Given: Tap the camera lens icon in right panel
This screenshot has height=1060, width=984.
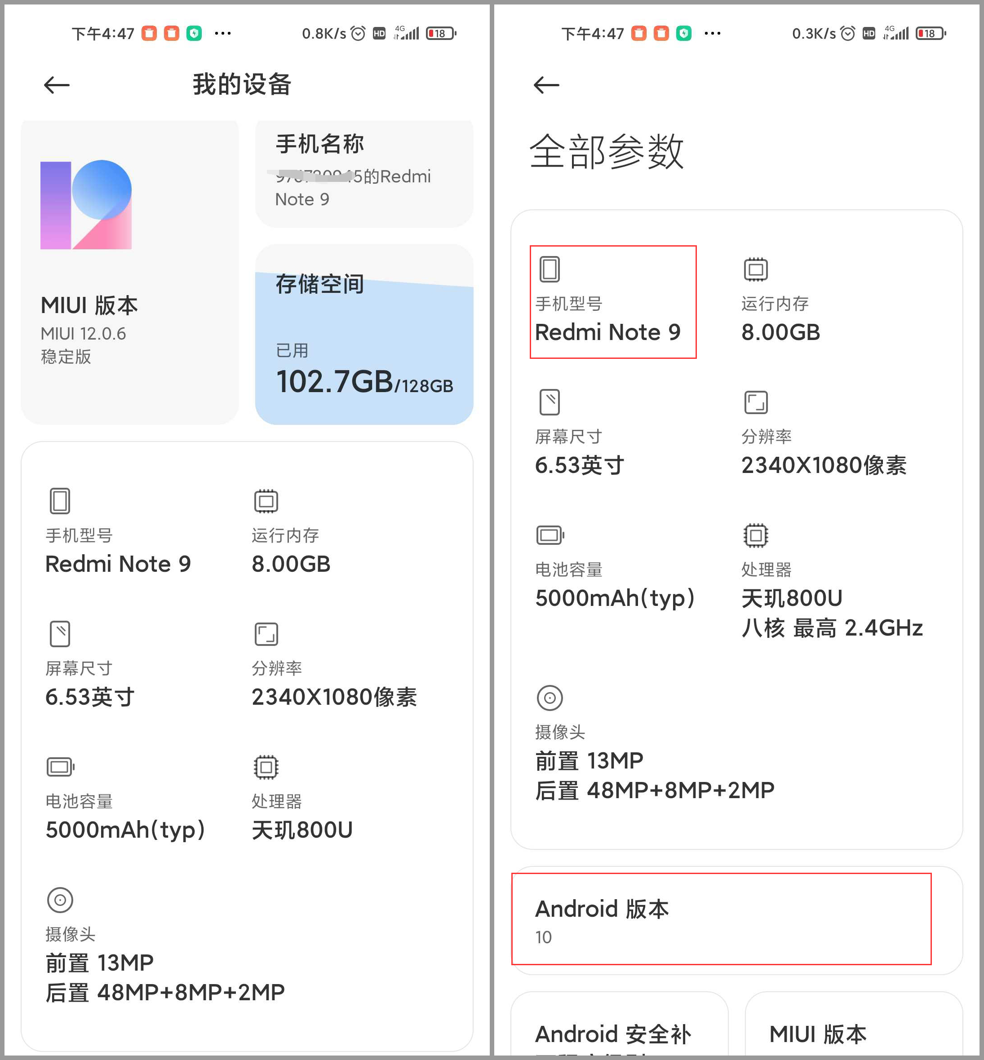Looking at the screenshot, I should 550,698.
